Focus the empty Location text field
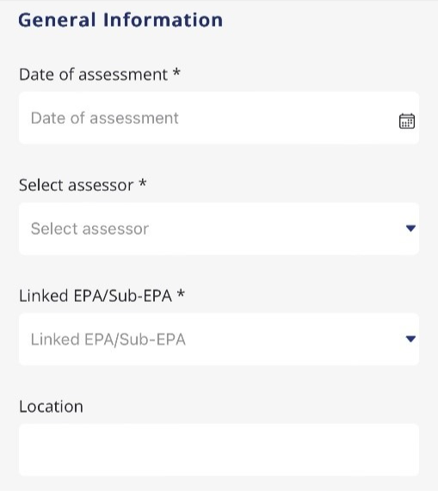The width and height of the screenshot is (438, 491). point(219,450)
